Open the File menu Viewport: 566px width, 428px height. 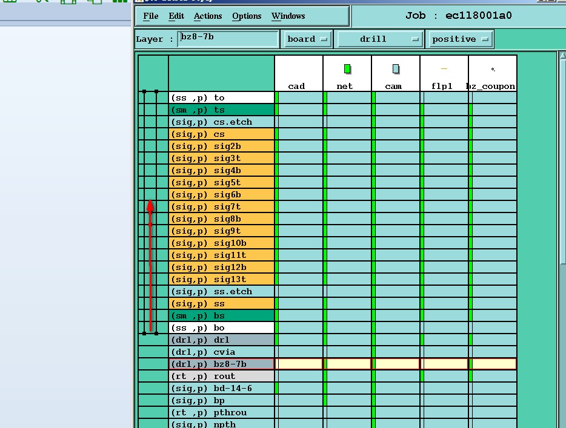[150, 16]
